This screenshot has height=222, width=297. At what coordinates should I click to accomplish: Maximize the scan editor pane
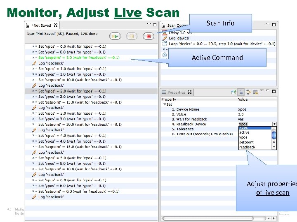coord(155,25)
